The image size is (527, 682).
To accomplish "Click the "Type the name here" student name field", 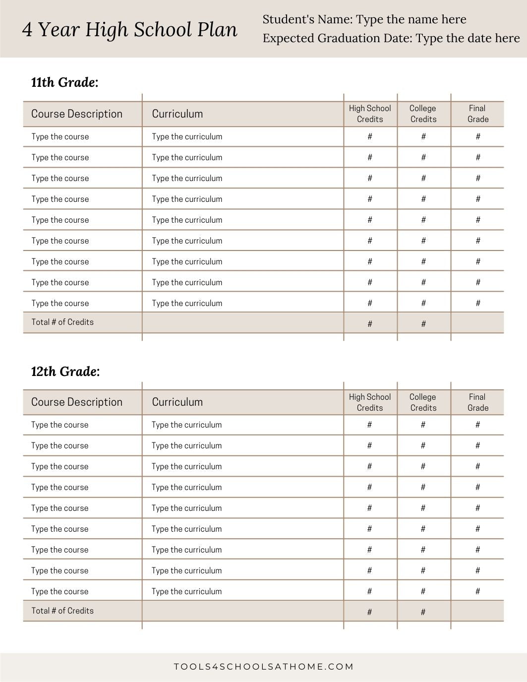I will pyautogui.click(x=411, y=20).
